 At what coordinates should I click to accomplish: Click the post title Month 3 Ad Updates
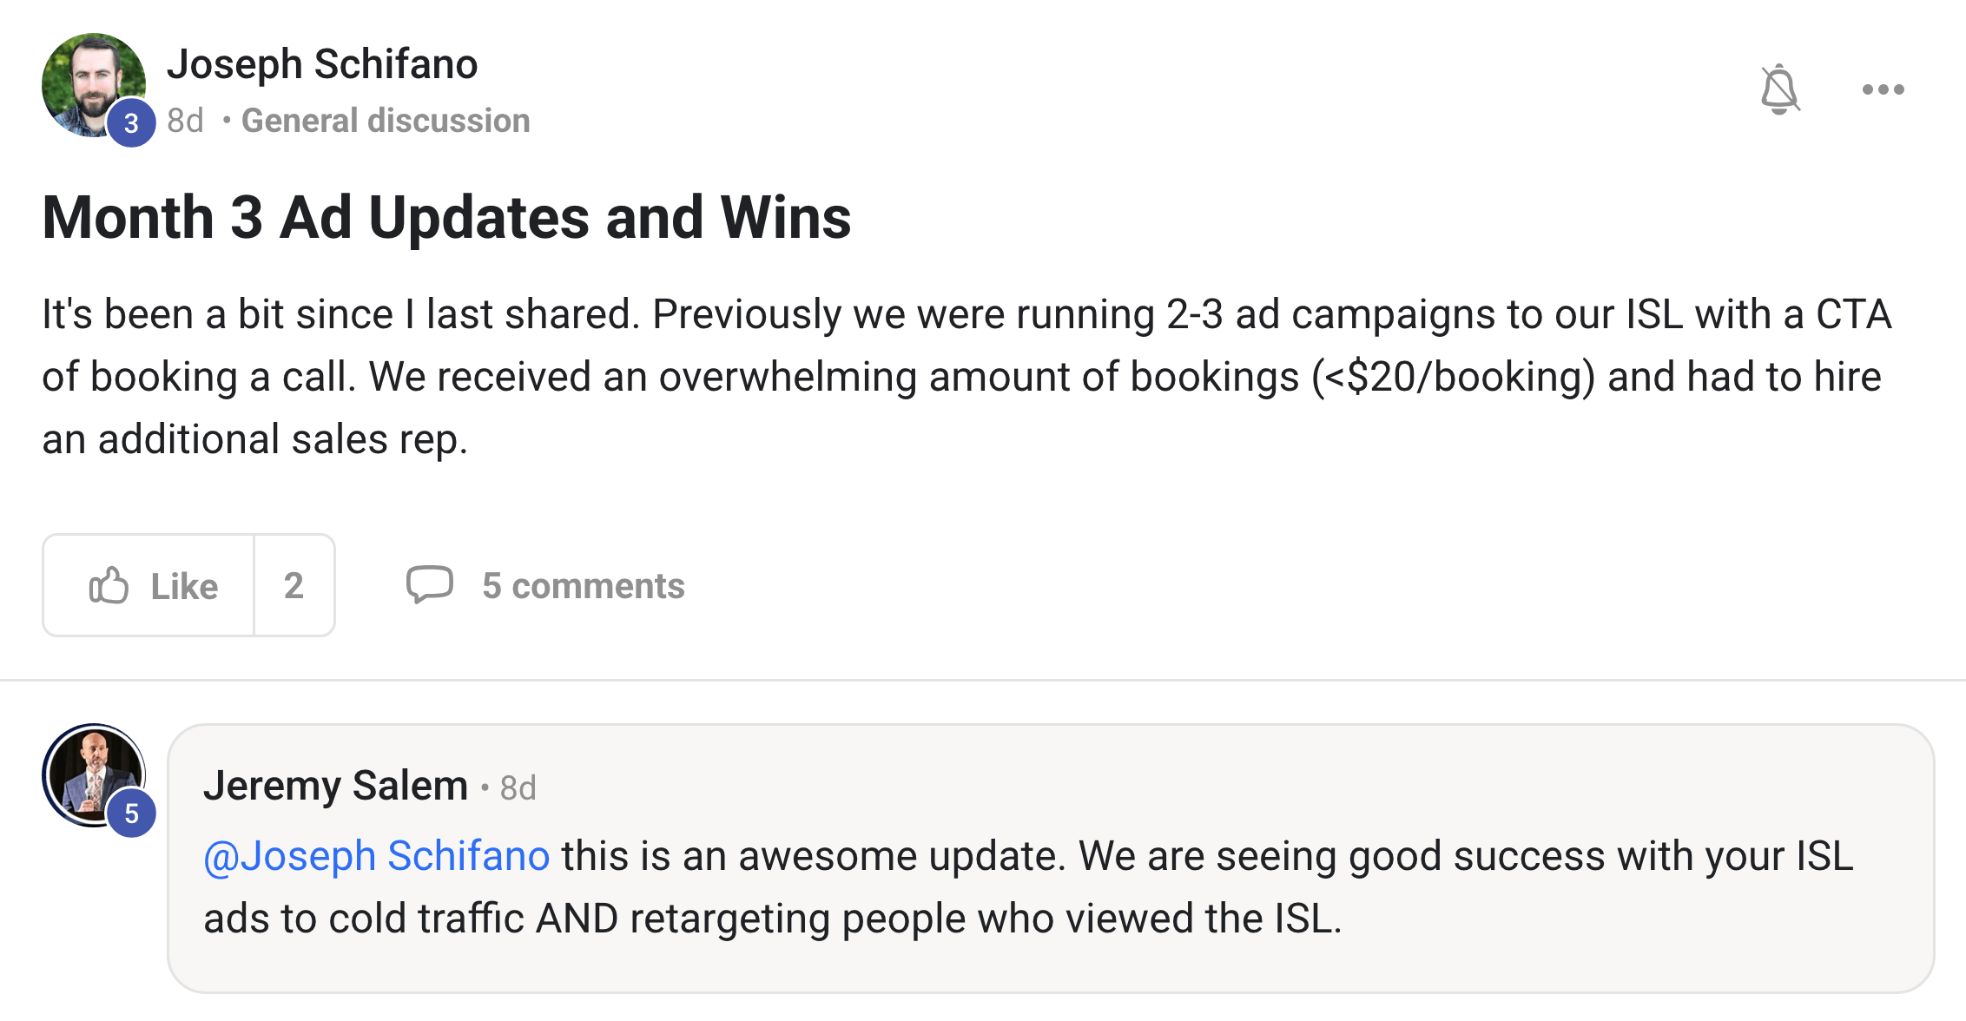446,217
